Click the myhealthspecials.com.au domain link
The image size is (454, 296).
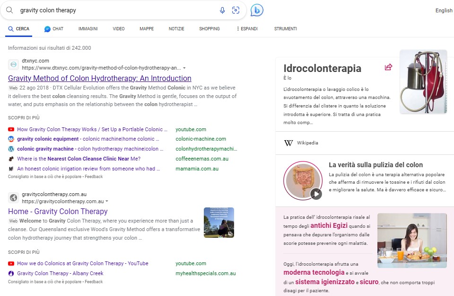[x=206, y=273]
